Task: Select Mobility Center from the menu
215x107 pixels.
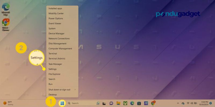Action: [62, 13]
